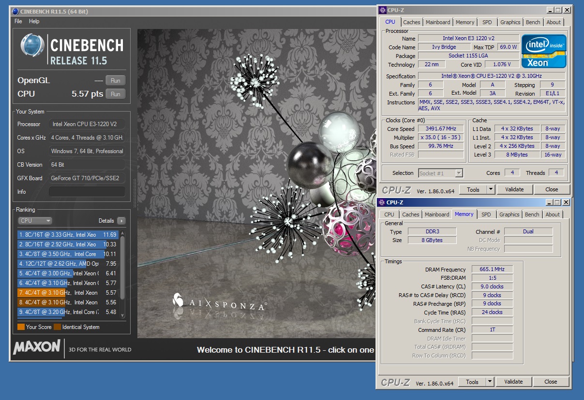This screenshot has width=584, height=400.
Task: Click the Command Rate value 1T
Action: pos(492,330)
